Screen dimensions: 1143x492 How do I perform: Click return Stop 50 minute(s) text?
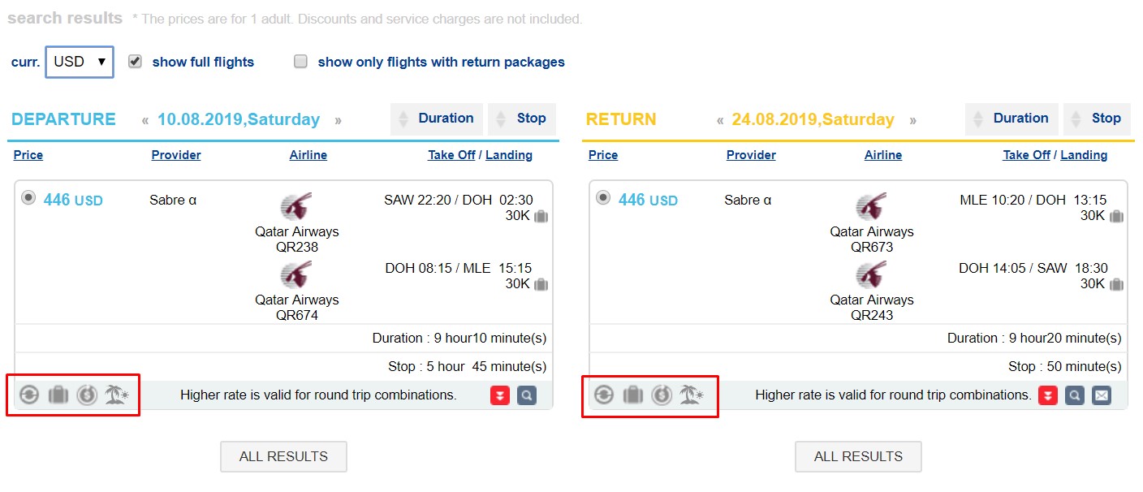click(x=1065, y=366)
